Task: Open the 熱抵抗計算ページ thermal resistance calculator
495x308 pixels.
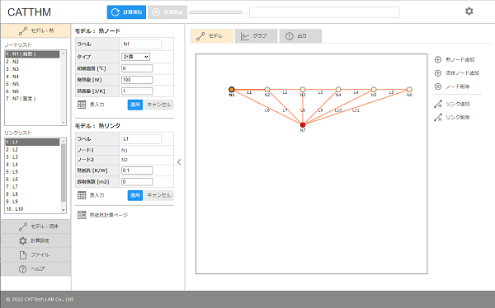Action: (x=103, y=215)
